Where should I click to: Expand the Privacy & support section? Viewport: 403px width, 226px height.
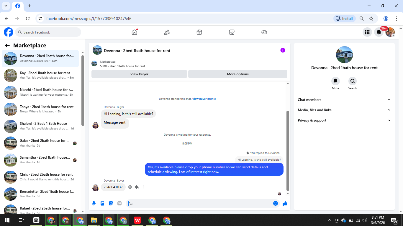[344, 120]
